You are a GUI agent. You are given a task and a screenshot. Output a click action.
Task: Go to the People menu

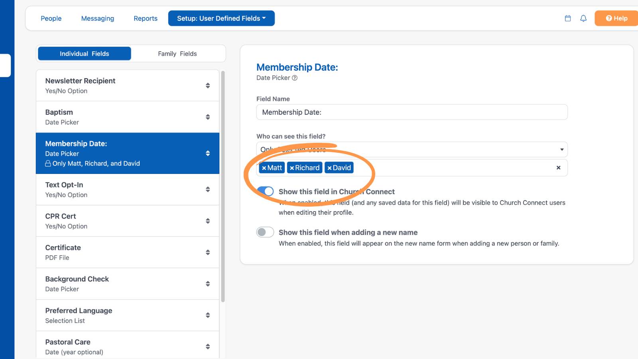tap(51, 18)
